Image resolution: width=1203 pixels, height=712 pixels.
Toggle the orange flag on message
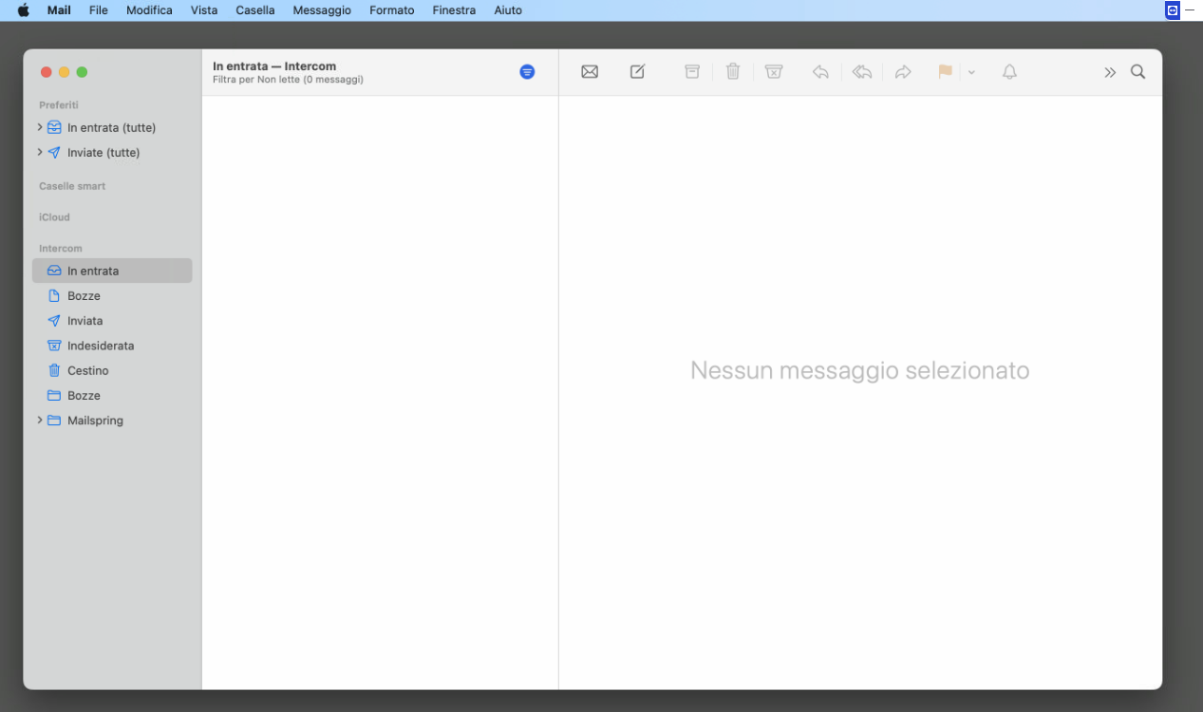click(945, 72)
